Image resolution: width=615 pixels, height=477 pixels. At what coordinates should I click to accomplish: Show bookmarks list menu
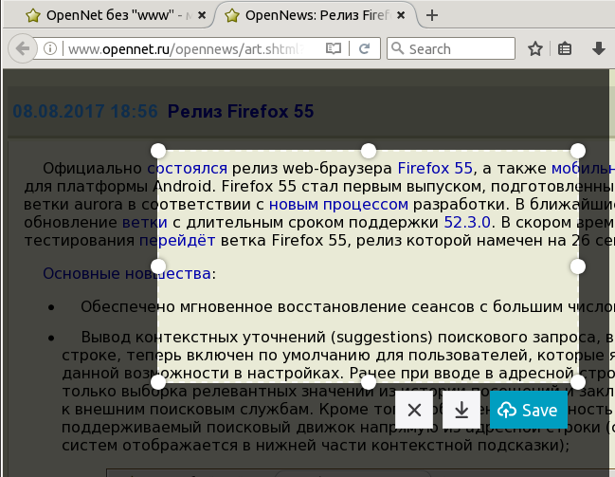click(566, 49)
